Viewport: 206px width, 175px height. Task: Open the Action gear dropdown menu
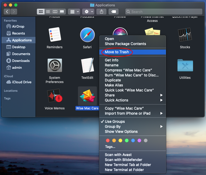(x=88, y=12)
